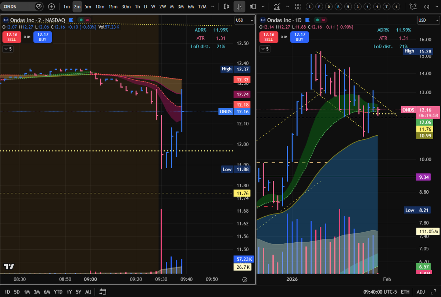Viewport: 441px width, 297px height.
Task: Click SELL 12.16 button on 1D chart
Action: tap(269, 37)
